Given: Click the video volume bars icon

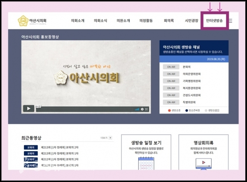Looking at the screenshot, I should (137, 109).
